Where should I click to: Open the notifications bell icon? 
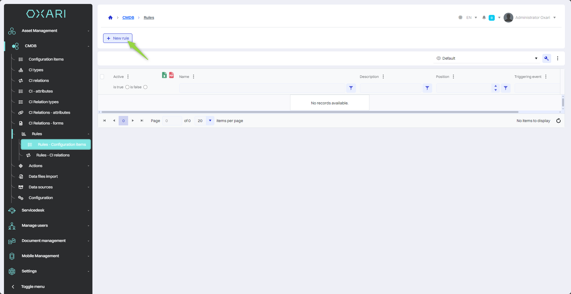click(484, 18)
